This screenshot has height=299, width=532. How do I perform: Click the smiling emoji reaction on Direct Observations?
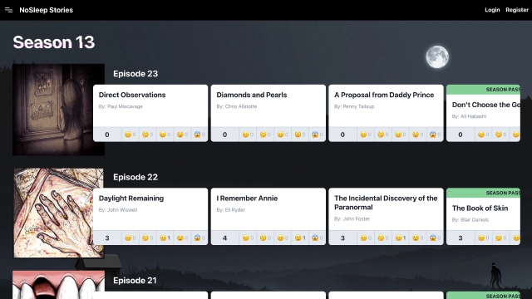130,135
